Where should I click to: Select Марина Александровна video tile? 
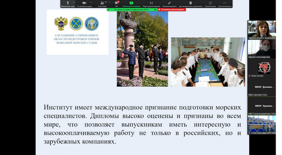[262, 49]
